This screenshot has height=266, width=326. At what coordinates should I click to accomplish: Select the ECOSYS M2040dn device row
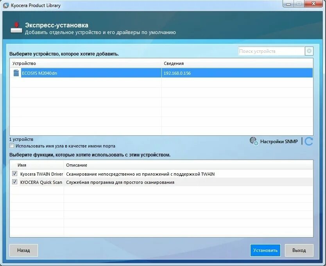(161, 73)
